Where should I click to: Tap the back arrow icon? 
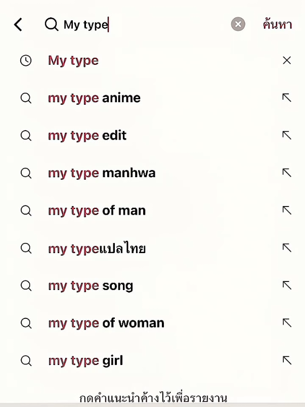pyautogui.click(x=18, y=25)
